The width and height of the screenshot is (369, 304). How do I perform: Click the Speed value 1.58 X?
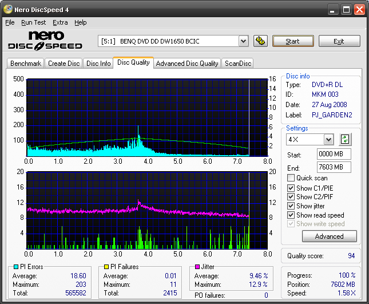(347, 293)
